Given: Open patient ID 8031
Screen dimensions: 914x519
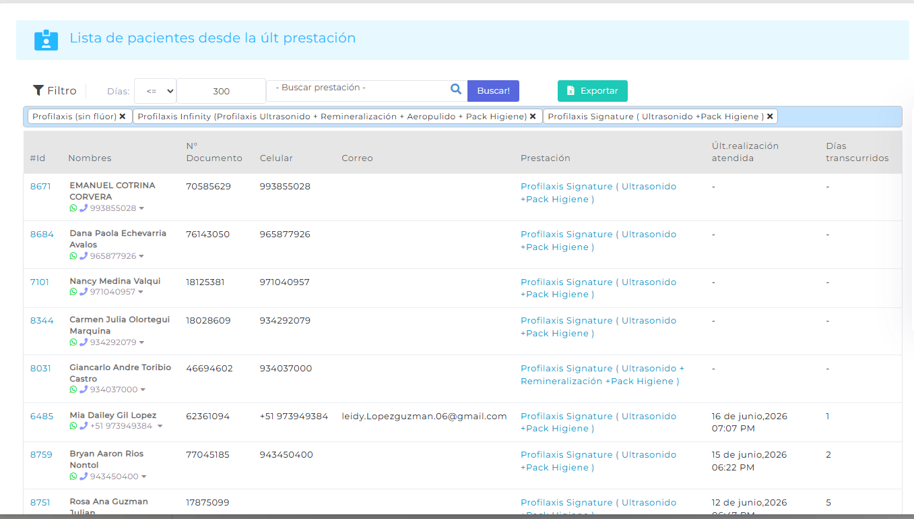Looking at the screenshot, I should pyautogui.click(x=40, y=369).
